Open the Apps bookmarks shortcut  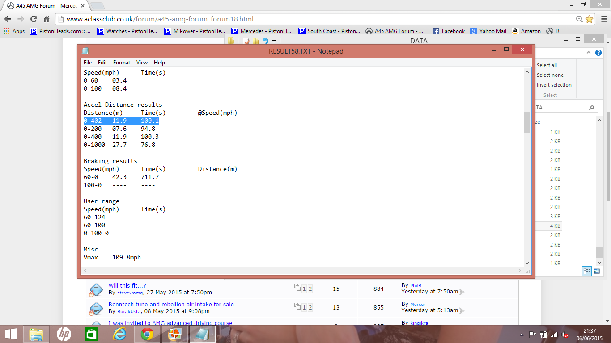(14, 31)
